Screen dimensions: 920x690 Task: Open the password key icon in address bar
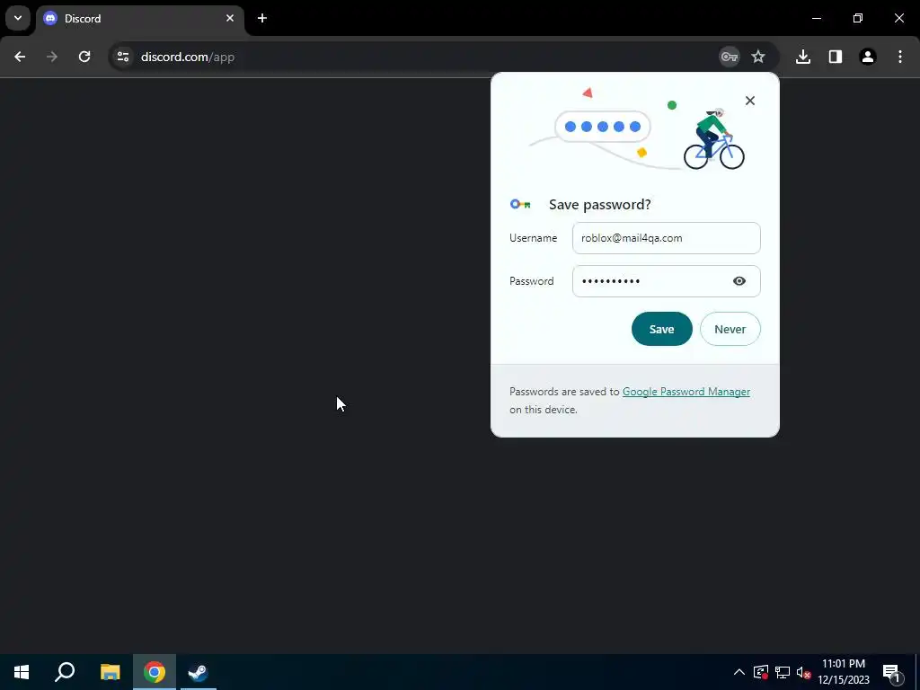[730, 57]
